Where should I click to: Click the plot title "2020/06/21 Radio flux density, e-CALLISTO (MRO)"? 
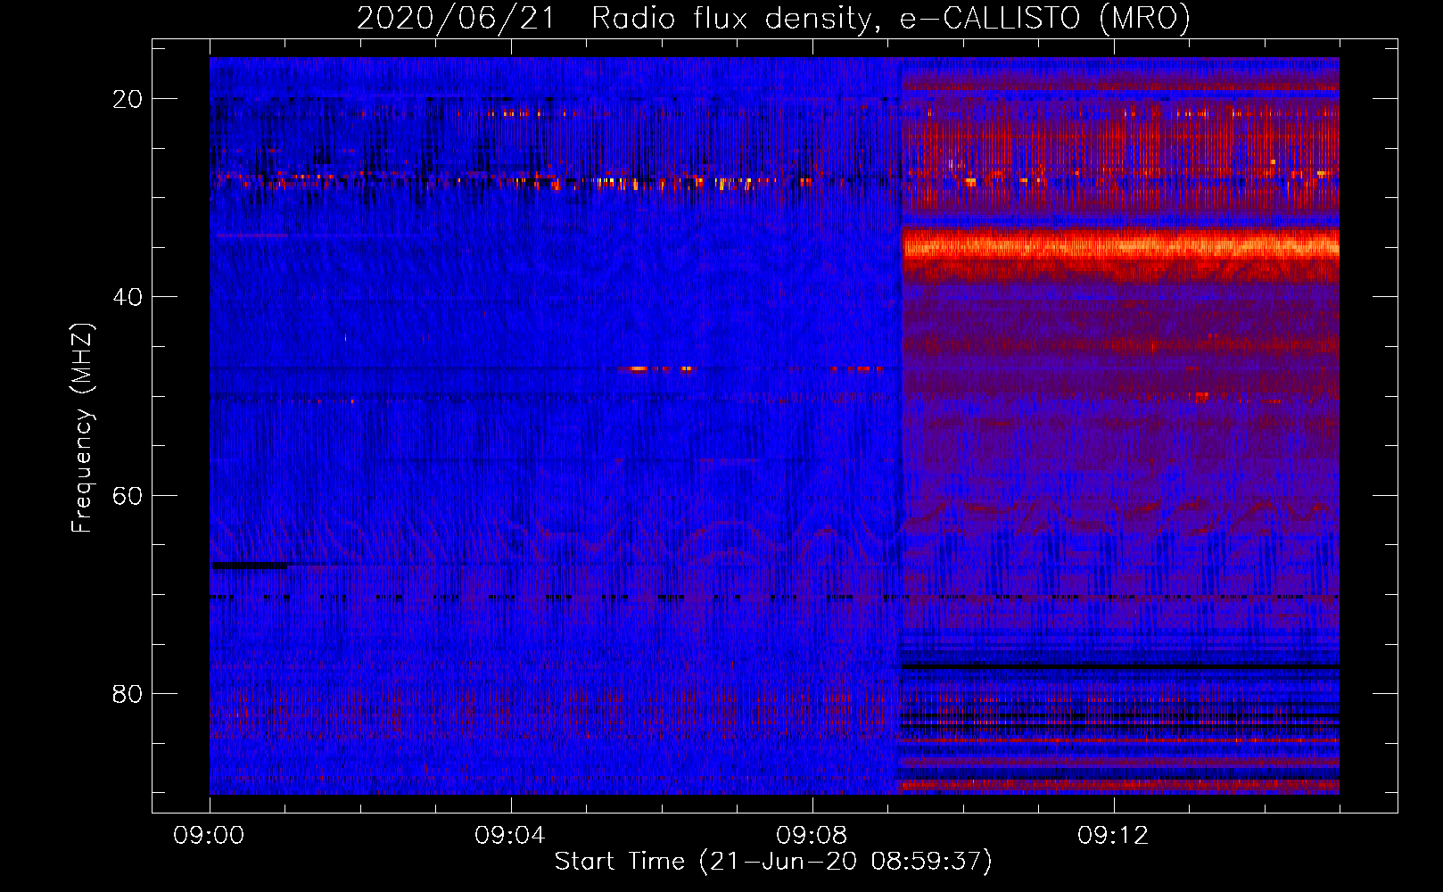[x=773, y=18]
